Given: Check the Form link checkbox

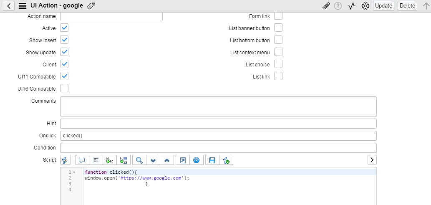Looking at the screenshot, I should 278,16.
